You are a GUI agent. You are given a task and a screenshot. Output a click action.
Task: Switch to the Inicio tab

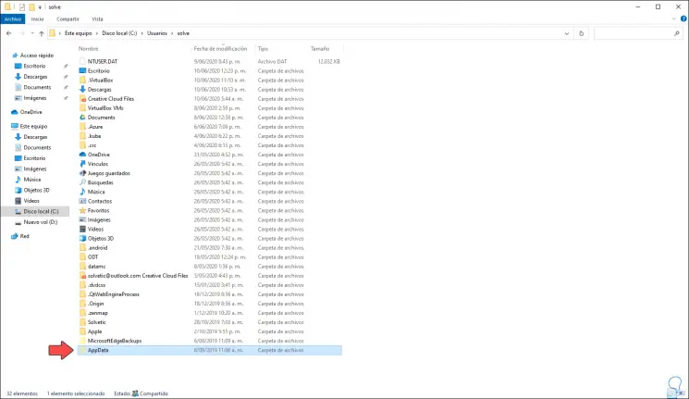click(37, 19)
